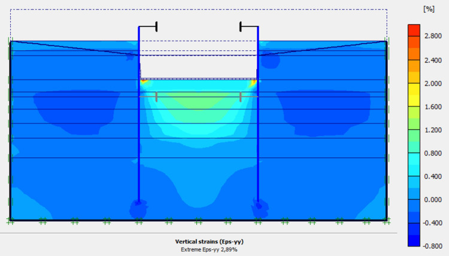Click the left wall top anchor bracket
Image resolution: width=449 pixels, height=256 pixels.
[148, 26]
